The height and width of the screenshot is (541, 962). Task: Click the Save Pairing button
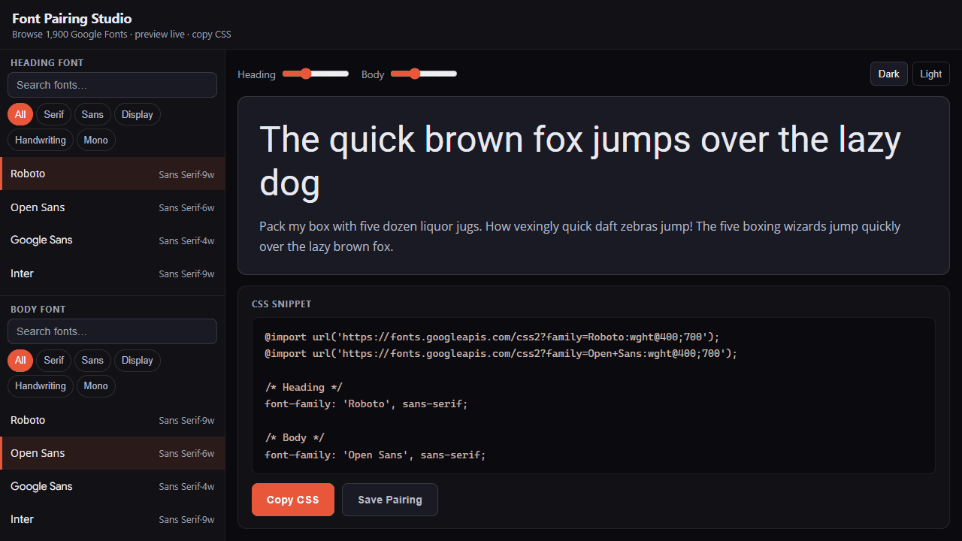click(x=390, y=500)
